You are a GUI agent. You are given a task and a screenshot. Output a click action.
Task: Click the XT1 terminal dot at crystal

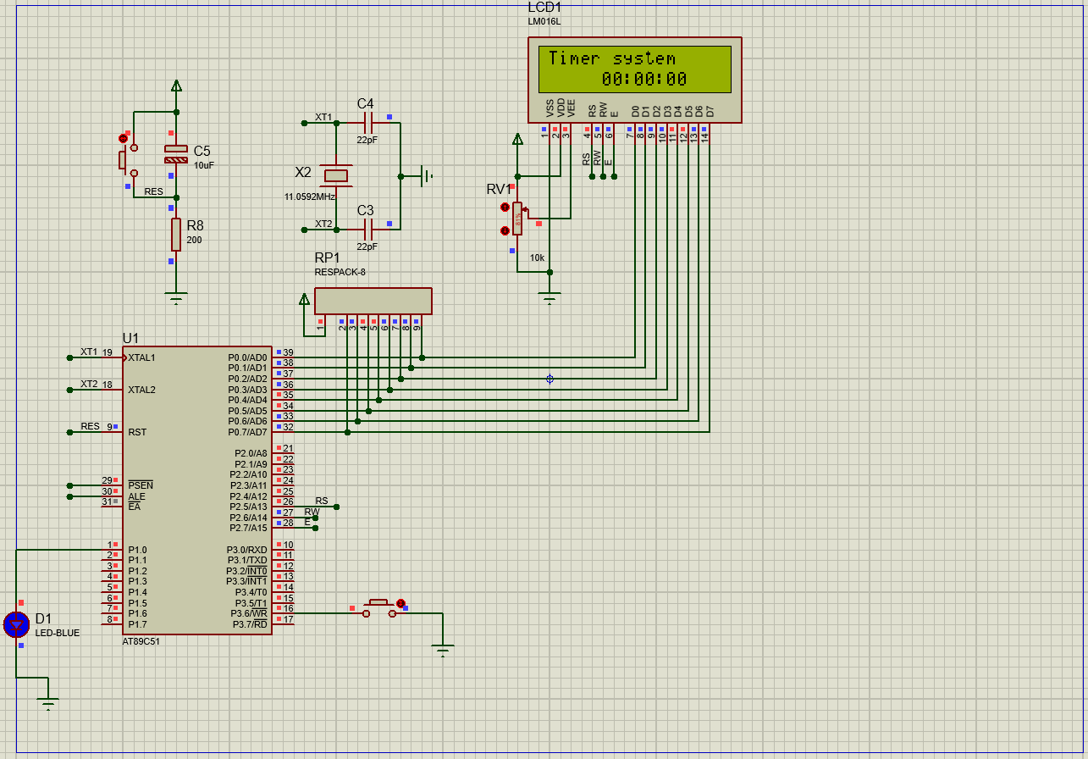click(304, 123)
